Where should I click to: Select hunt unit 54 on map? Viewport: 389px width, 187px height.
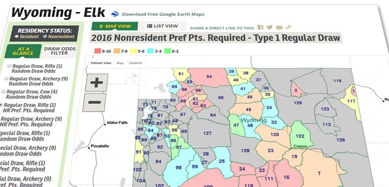209,77
